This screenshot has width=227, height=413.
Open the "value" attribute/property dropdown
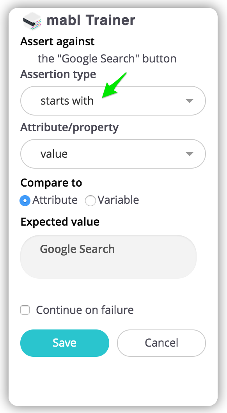(113, 154)
